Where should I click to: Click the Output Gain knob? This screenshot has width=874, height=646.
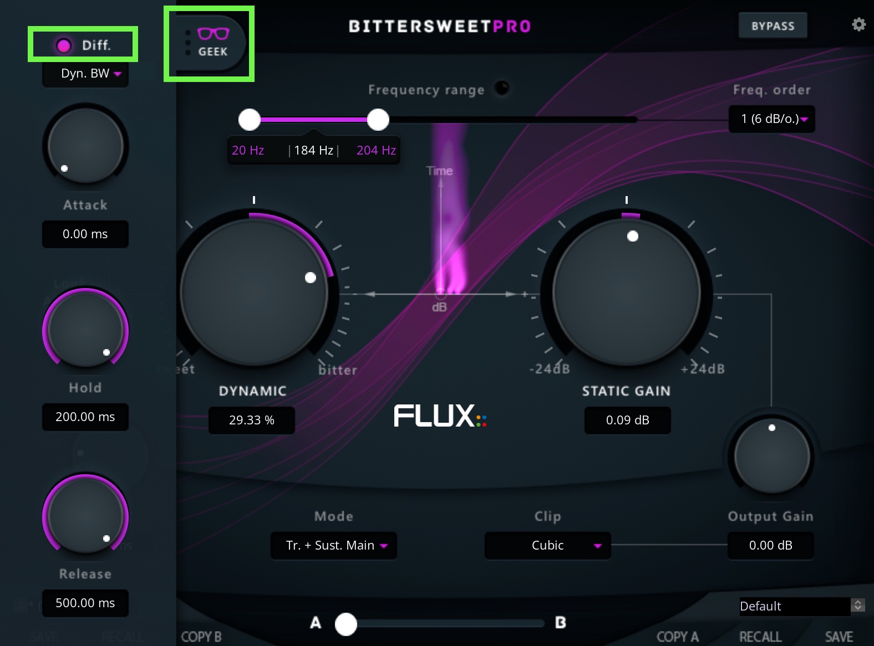771,457
